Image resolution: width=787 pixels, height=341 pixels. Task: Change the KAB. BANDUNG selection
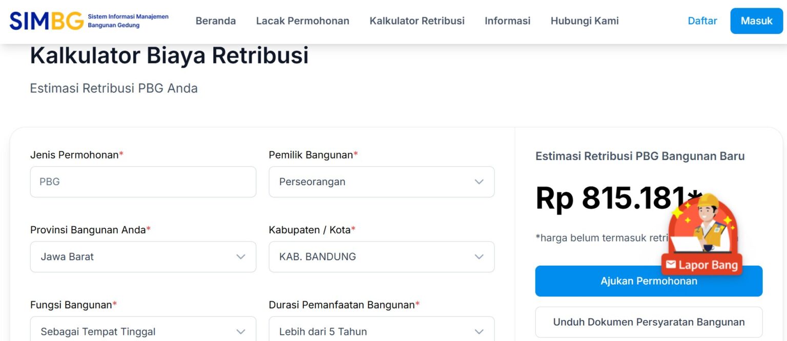point(381,256)
